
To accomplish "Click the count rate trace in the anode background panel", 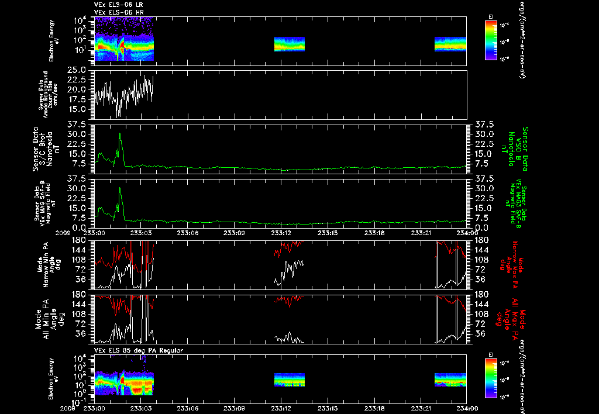I will (124, 96).
